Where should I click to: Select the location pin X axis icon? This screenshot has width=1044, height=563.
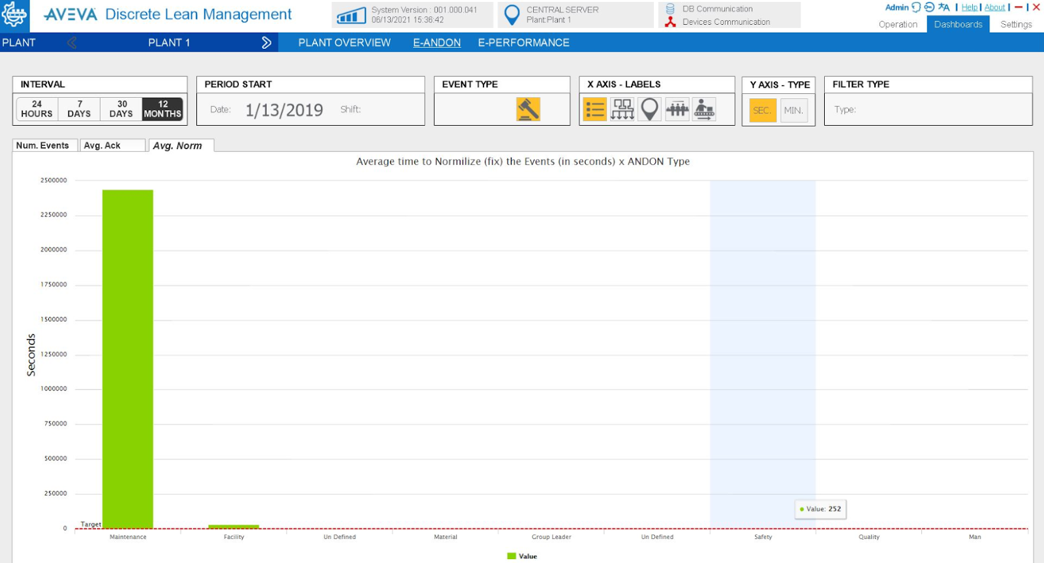(649, 109)
